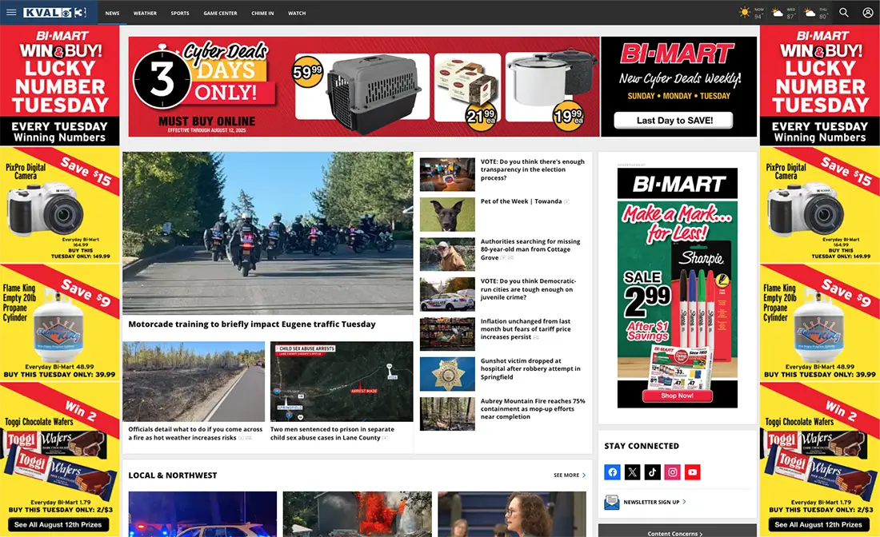Open the sheriff badge thumbnail
Screen dimensions: 880x537
[x=447, y=375]
